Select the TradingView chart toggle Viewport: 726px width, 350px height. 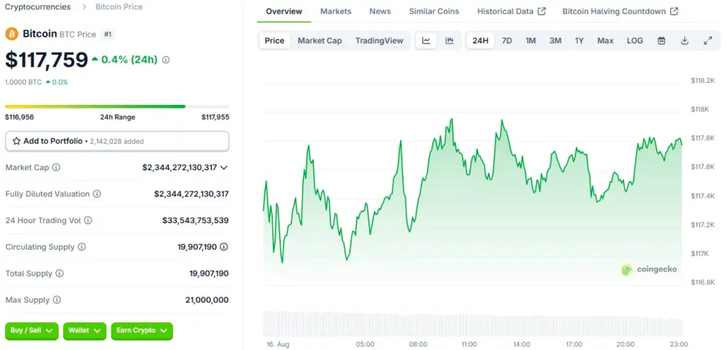pos(379,41)
